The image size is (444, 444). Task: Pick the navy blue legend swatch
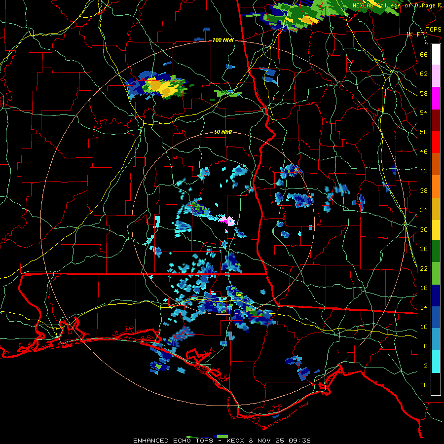pyautogui.click(x=436, y=296)
